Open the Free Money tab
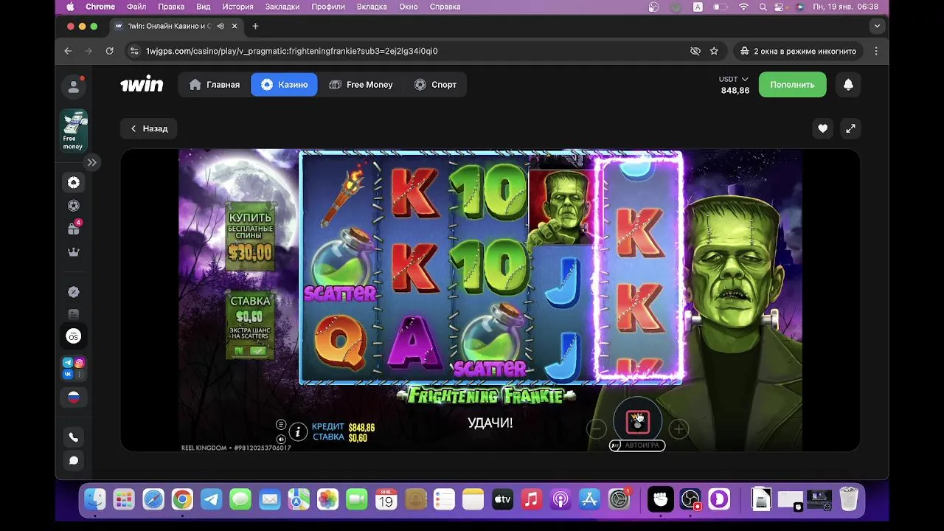The height and width of the screenshot is (531, 944). (x=361, y=85)
